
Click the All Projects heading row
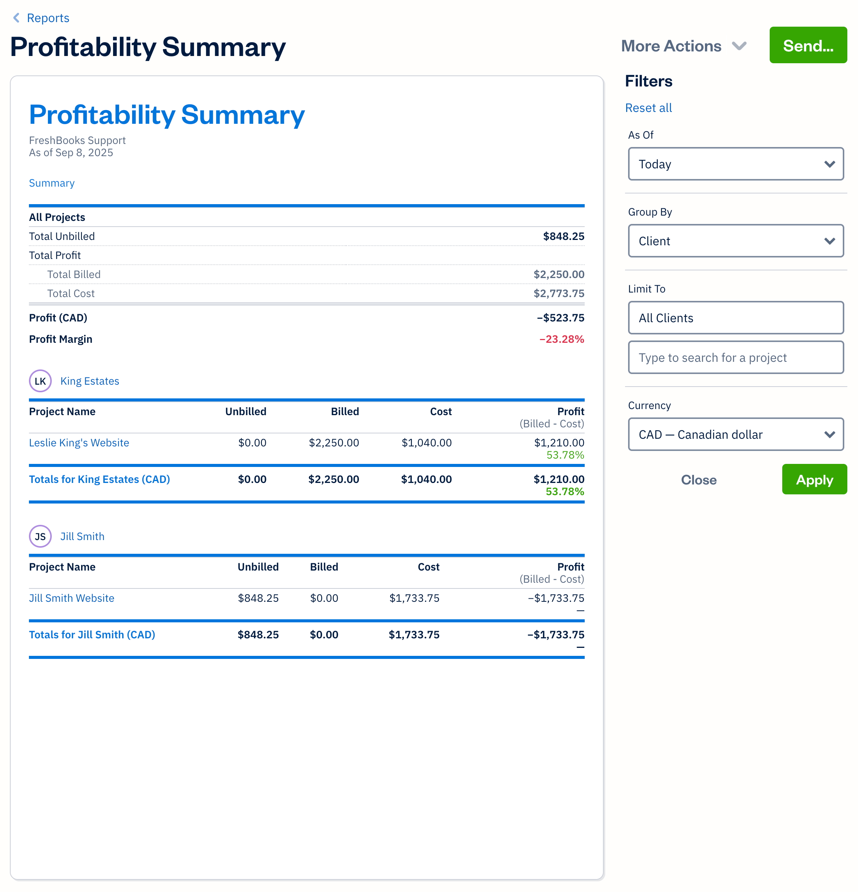point(307,217)
